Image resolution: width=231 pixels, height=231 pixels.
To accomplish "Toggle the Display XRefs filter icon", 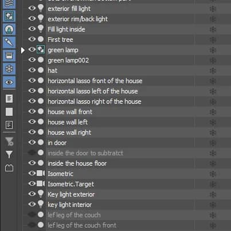I will point(9,29).
